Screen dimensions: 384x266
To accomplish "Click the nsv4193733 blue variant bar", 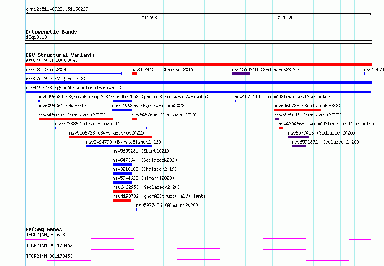I will pyautogui.click(x=198, y=92).
